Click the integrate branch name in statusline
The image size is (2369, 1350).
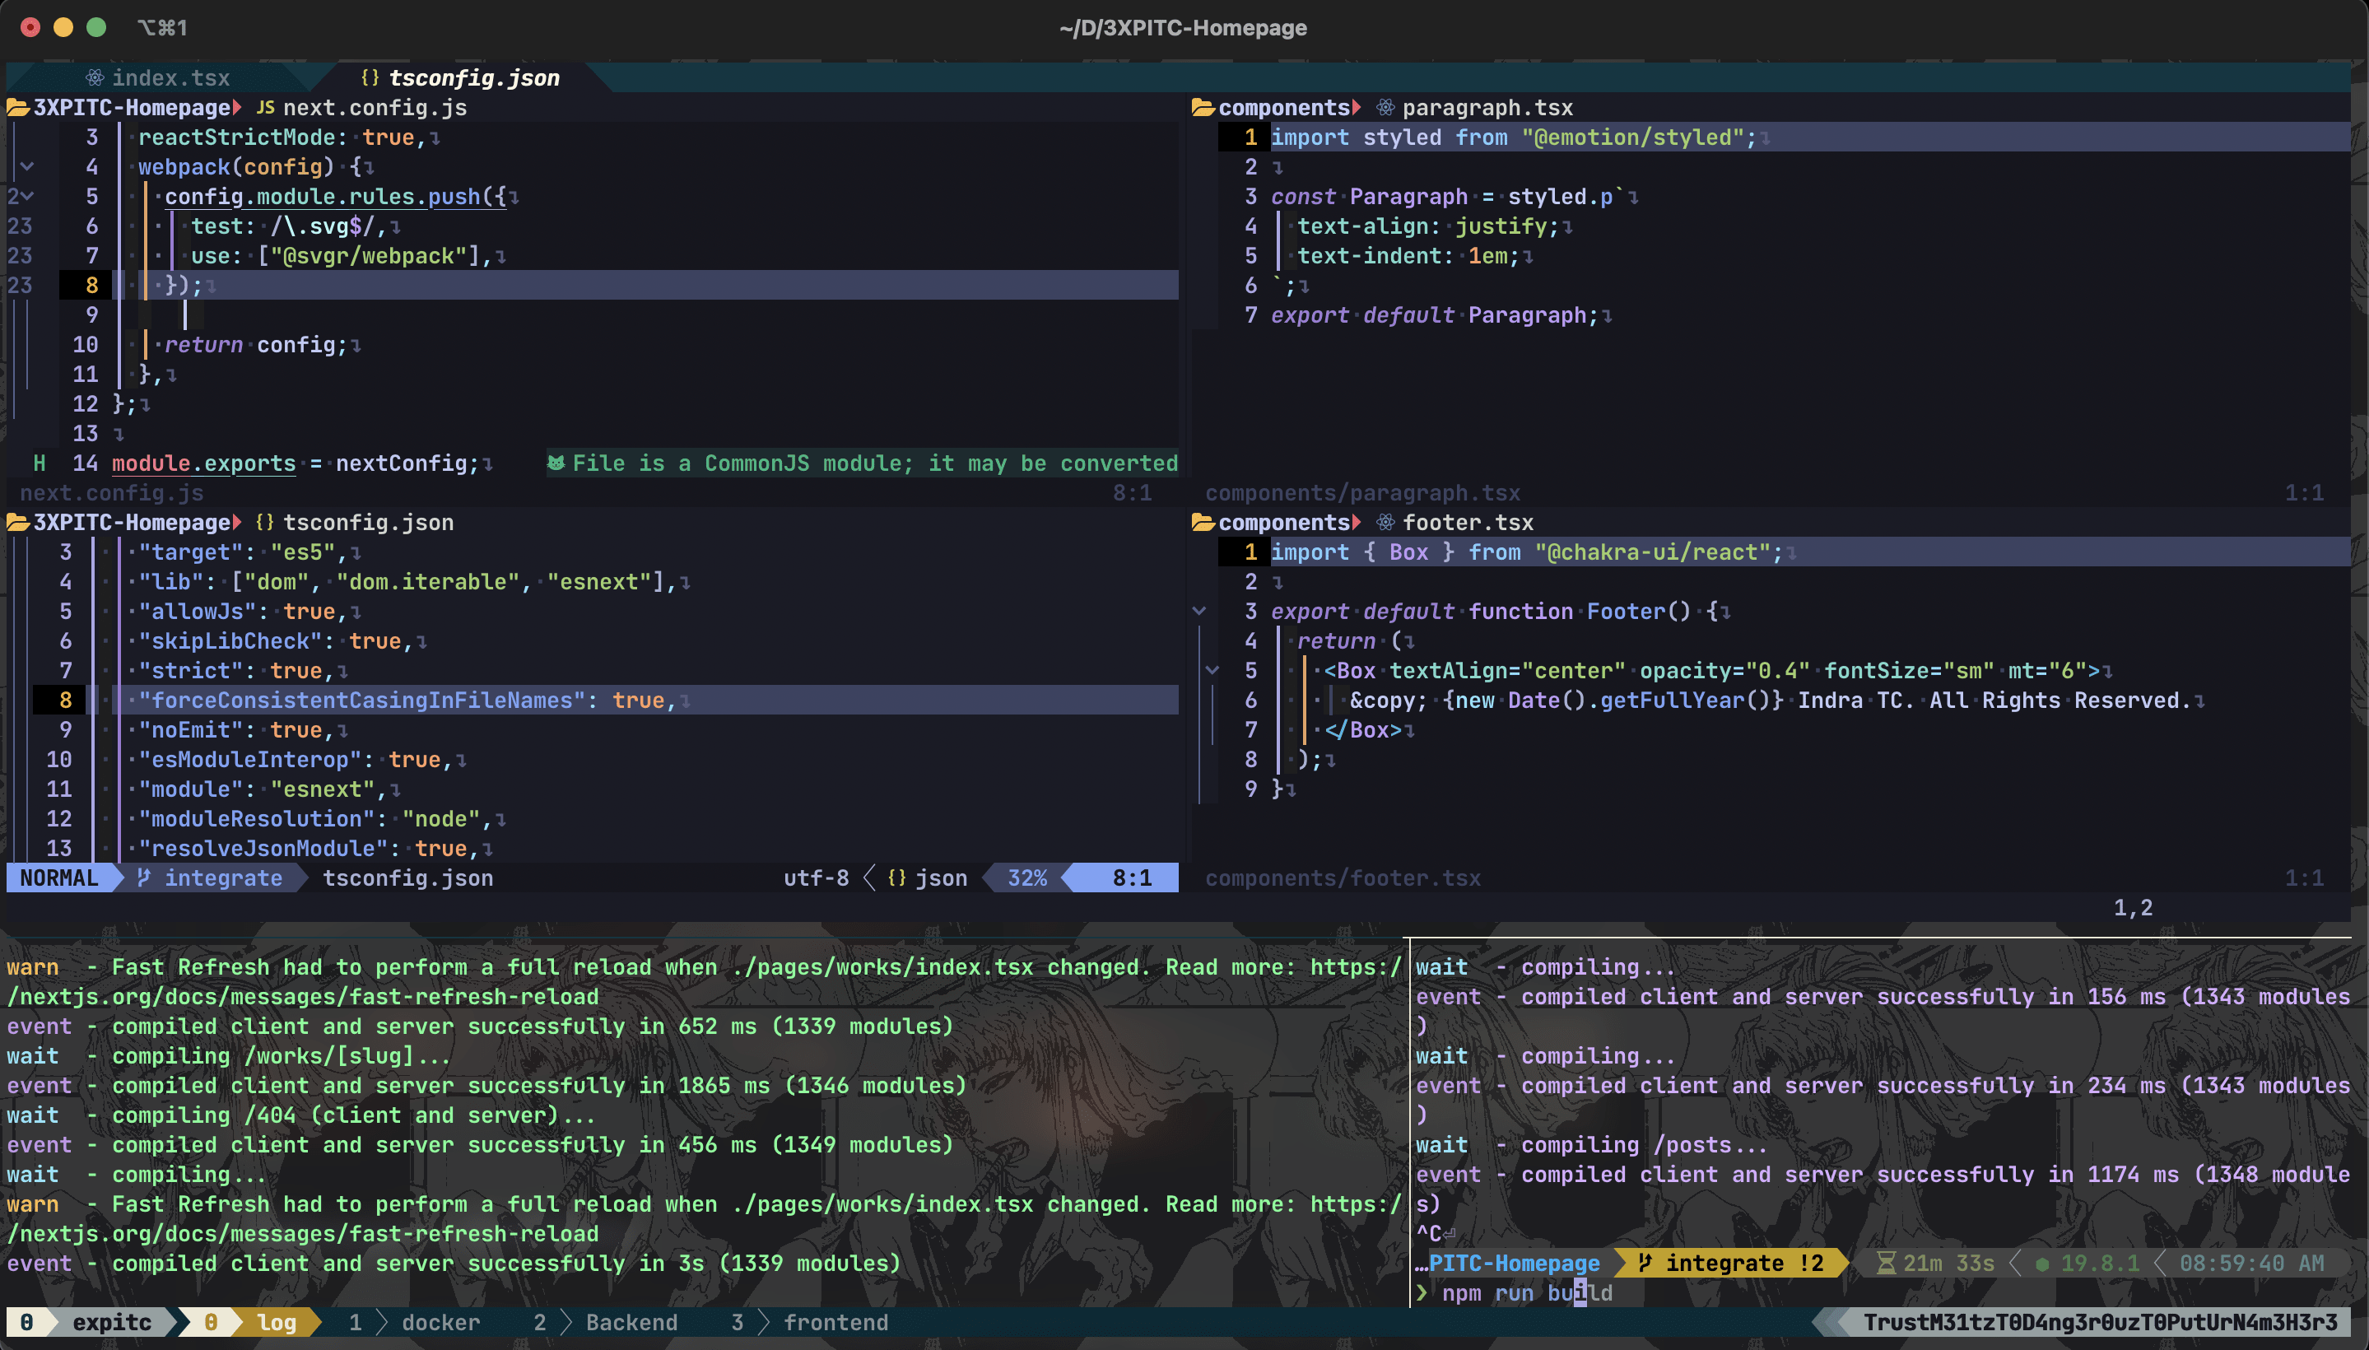[x=223, y=877]
